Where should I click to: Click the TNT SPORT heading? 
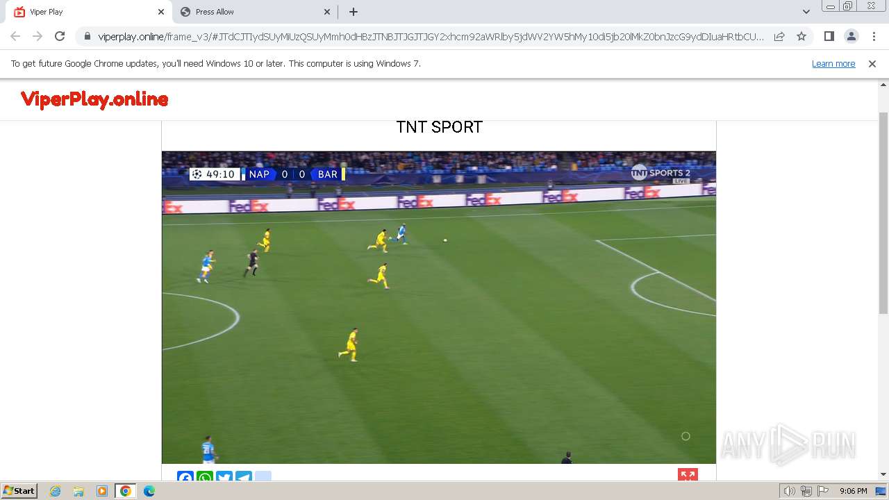[x=439, y=127]
